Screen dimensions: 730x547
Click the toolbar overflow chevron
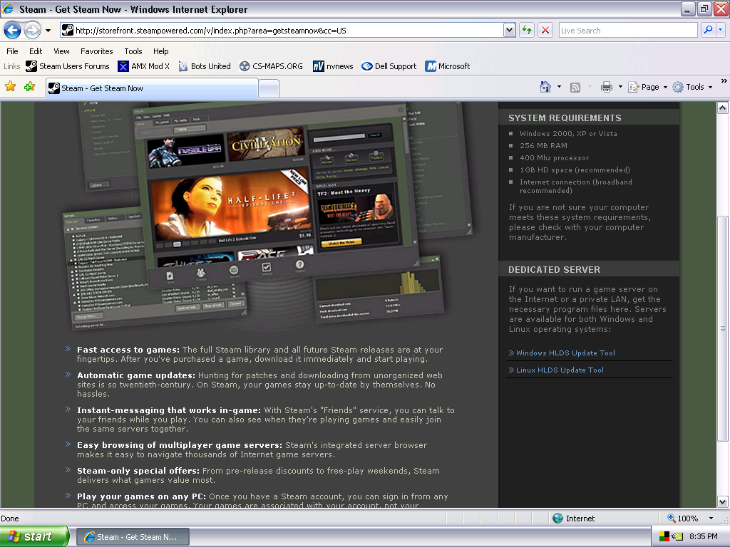[724, 81]
